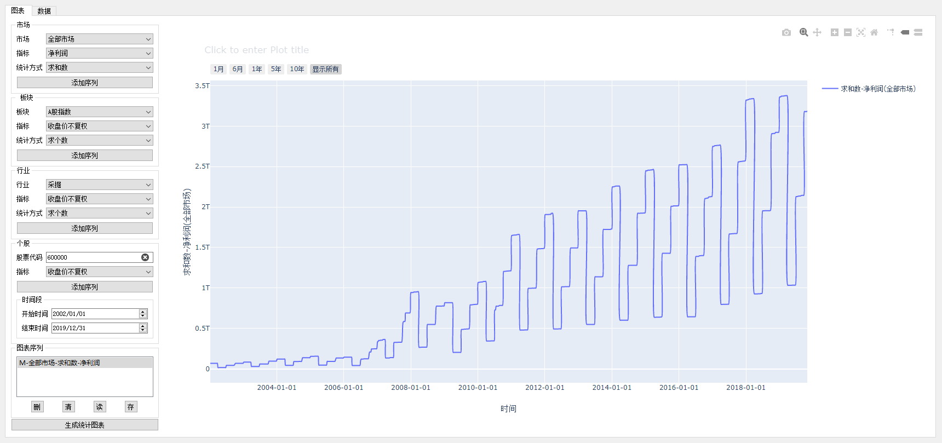Select the 显示所有 range option

(325, 69)
